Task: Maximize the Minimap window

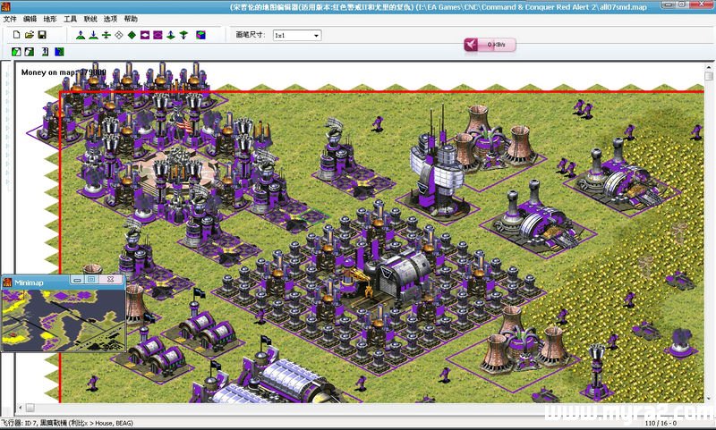Action: (x=91, y=280)
